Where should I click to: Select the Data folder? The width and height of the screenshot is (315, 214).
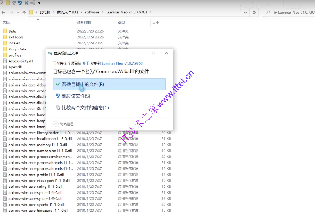point(12,31)
